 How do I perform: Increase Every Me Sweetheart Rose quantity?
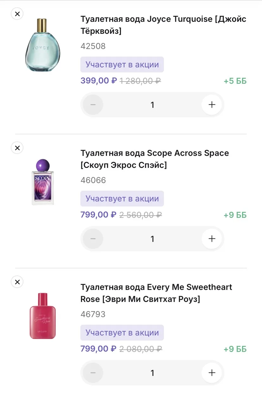coord(212,373)
